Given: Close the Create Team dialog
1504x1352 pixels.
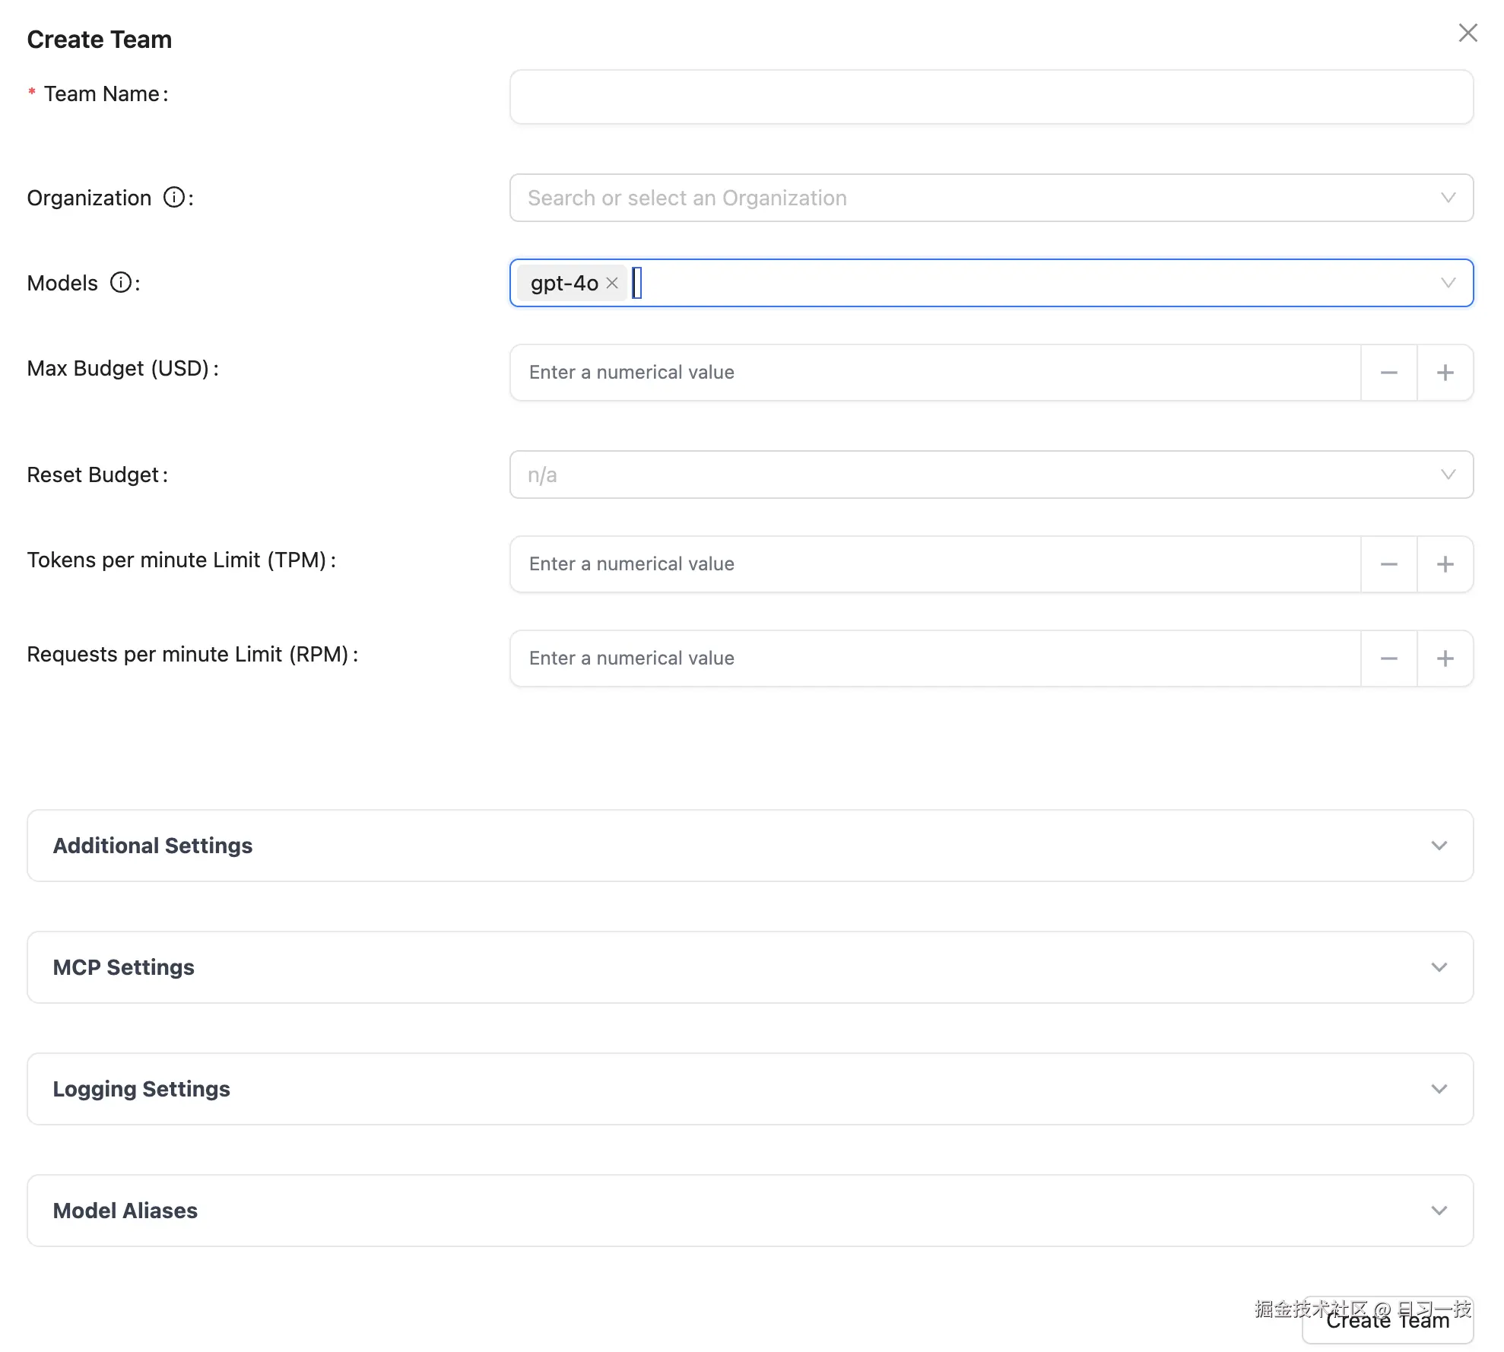Looking at the screenshot, I should click(x=1468, y=33).
